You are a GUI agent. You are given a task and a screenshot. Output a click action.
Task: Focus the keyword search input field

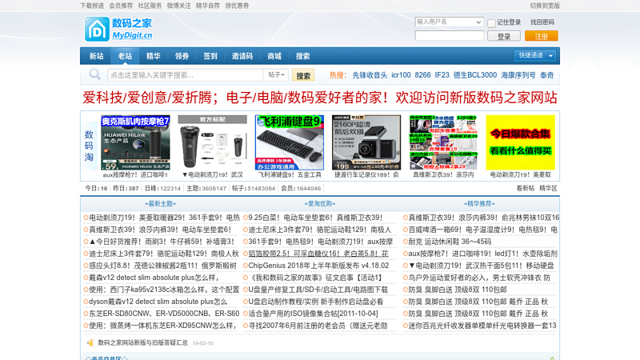[186, 75]
